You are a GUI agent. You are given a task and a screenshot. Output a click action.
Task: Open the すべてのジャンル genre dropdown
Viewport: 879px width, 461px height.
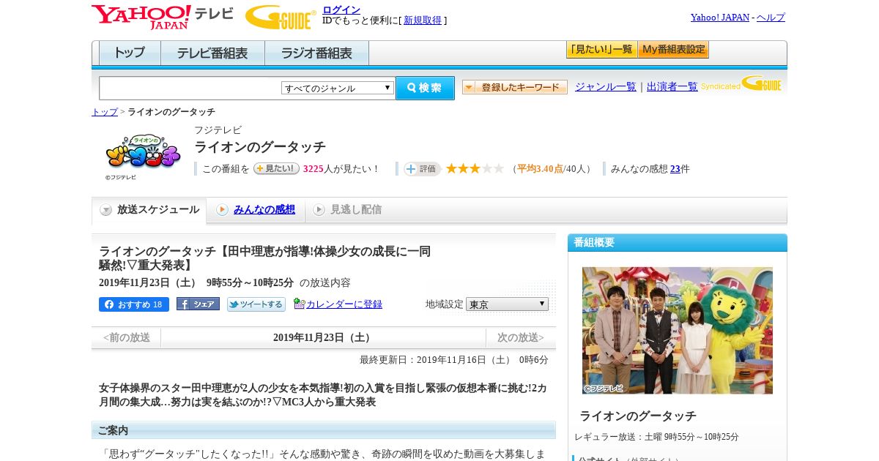click(338, 88)
